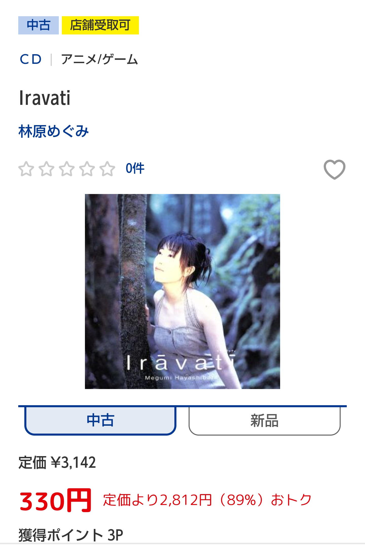Open the 林原めぐみ artist link
The width and height of the screenshot is (365, 545).
54,131
